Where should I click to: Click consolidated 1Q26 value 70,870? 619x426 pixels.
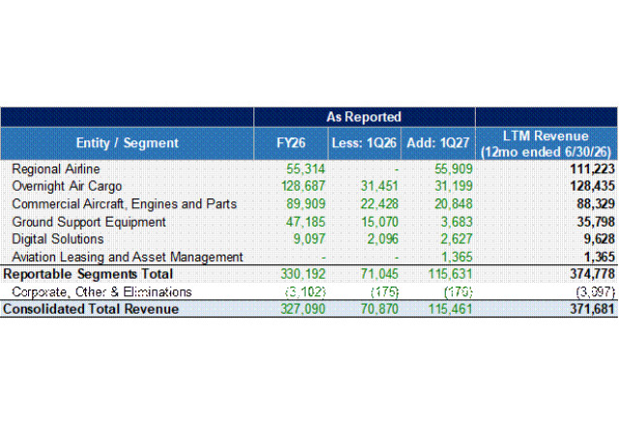(x=379, y=309)
